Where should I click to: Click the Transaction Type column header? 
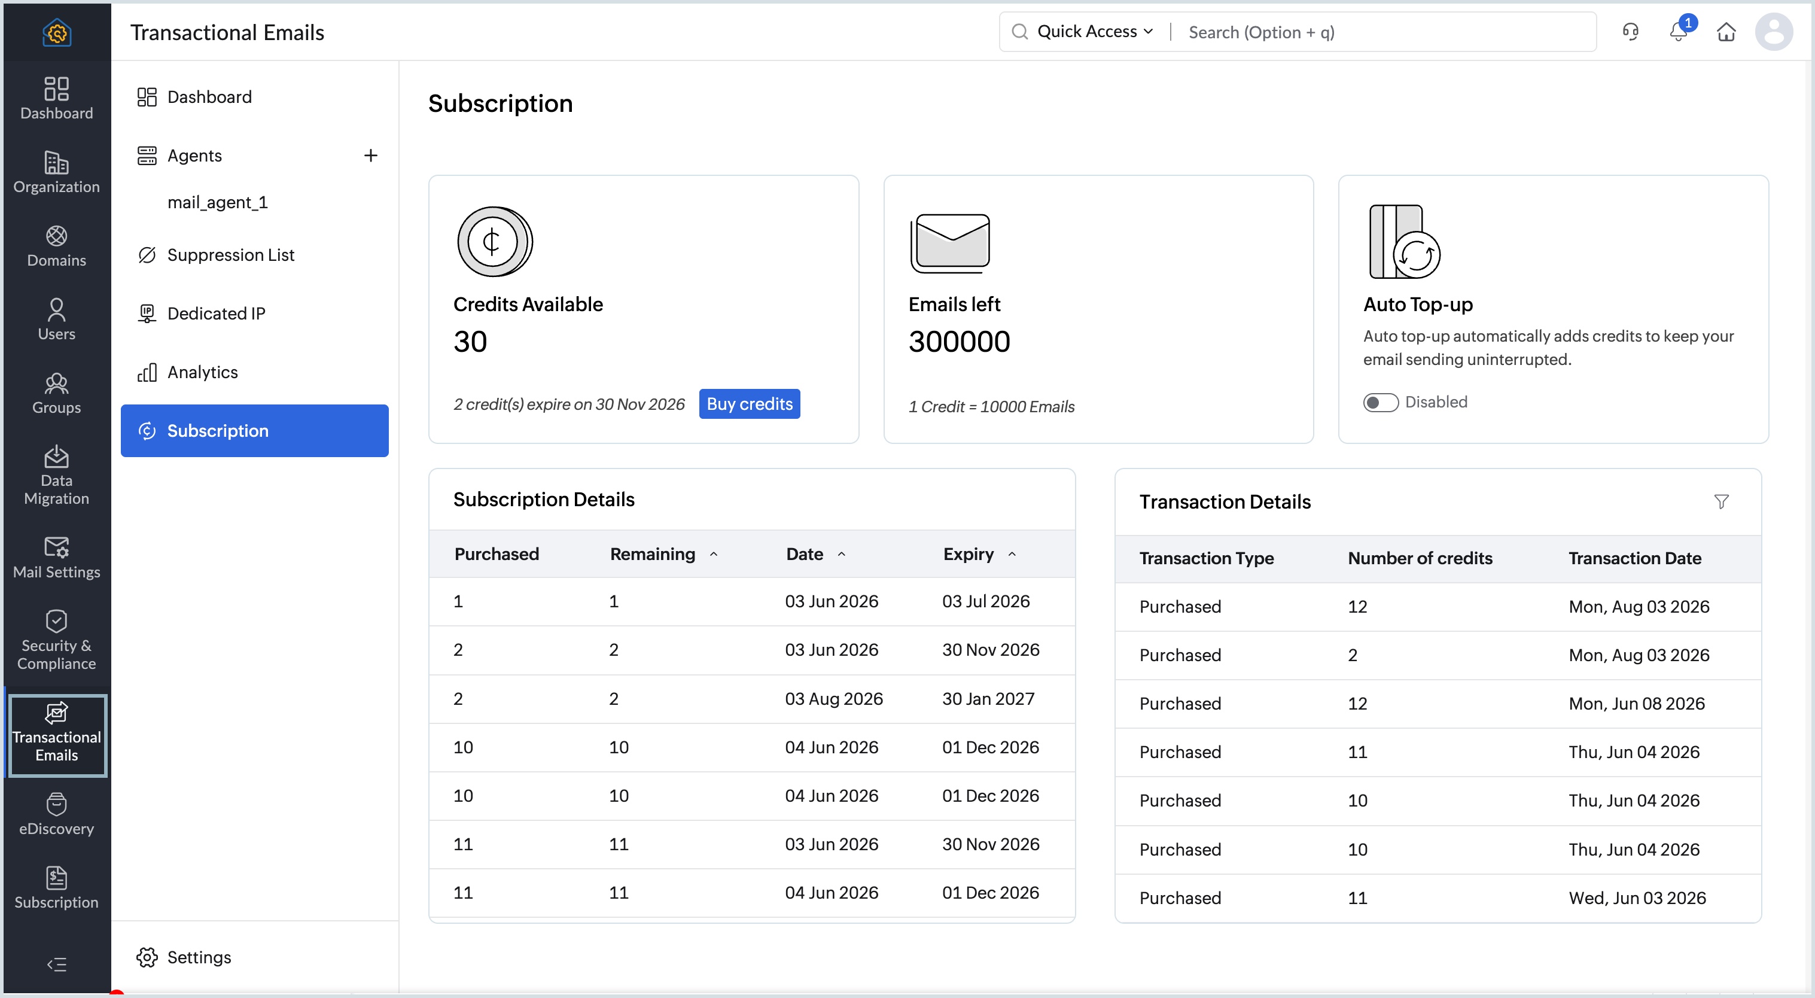[1206, 558]
